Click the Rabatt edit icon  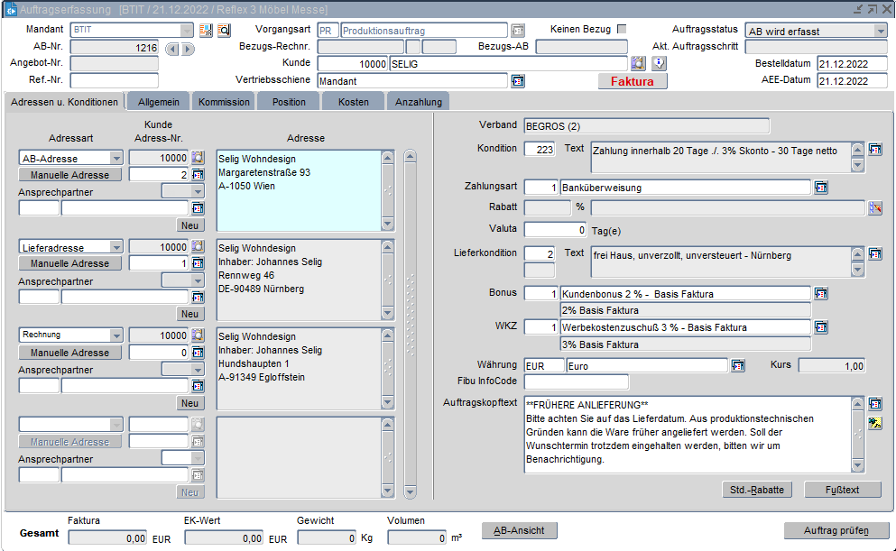pos(874,208)
